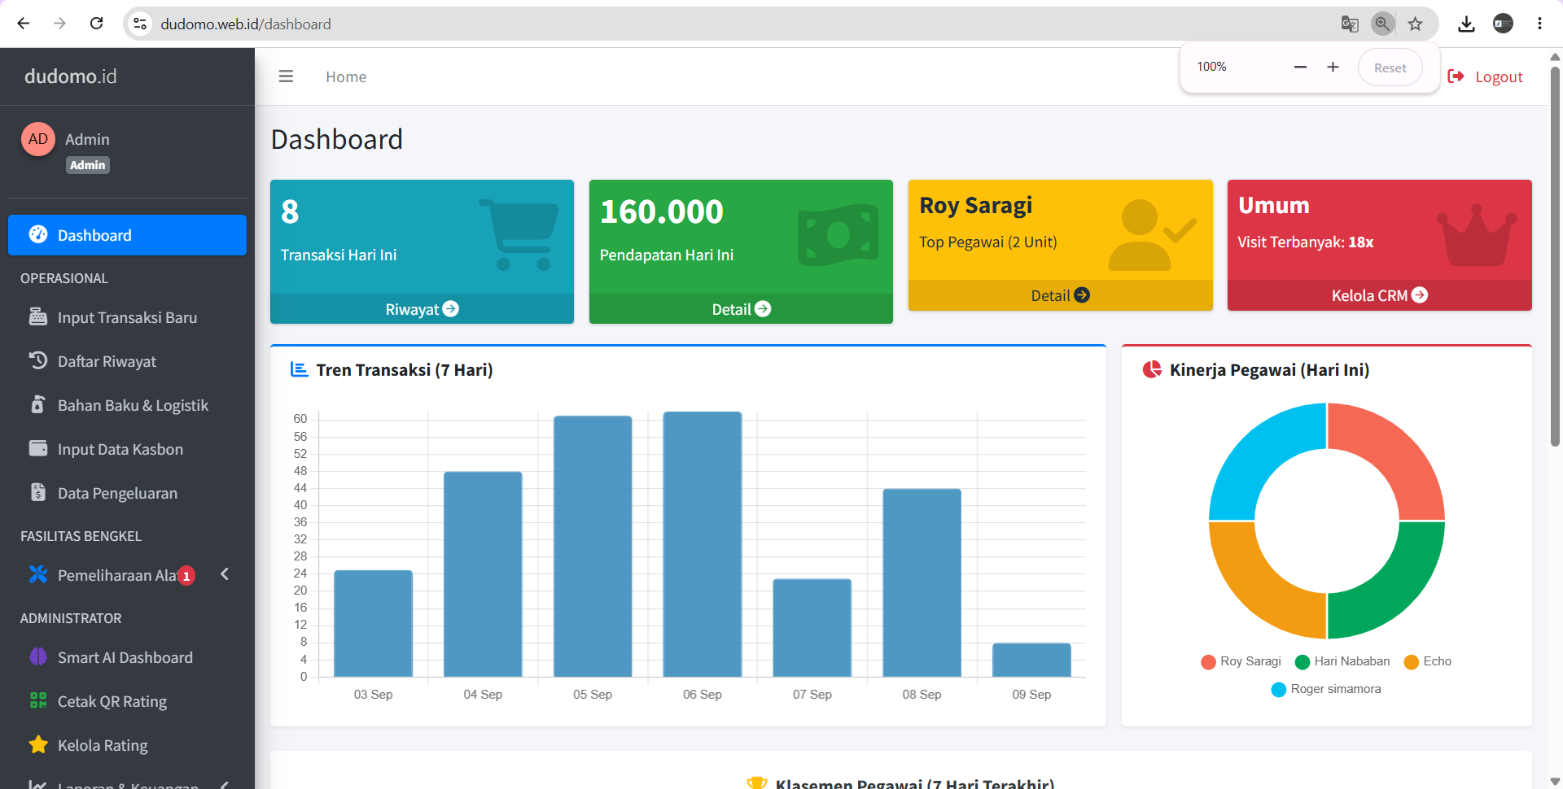
Task: Click the 09 Sep bar in the chart
Action: click(1031, 660)
